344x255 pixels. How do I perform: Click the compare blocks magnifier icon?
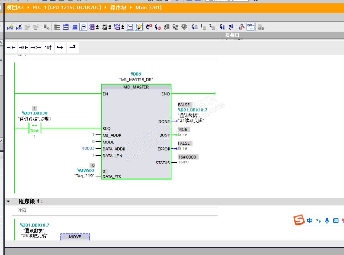point(241,27)
